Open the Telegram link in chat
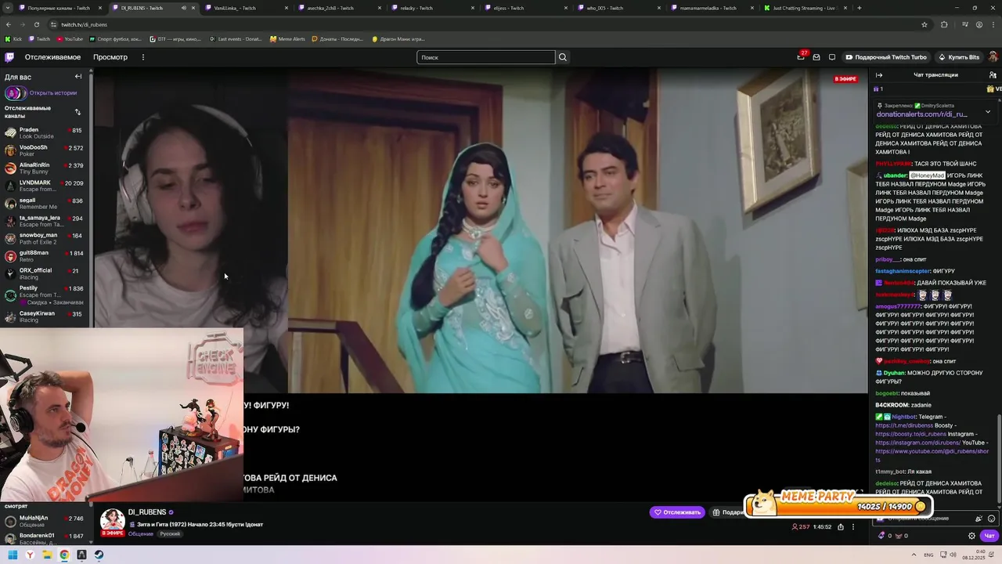Viewport: 1002px width, 564px height. (x=904, y=425)
